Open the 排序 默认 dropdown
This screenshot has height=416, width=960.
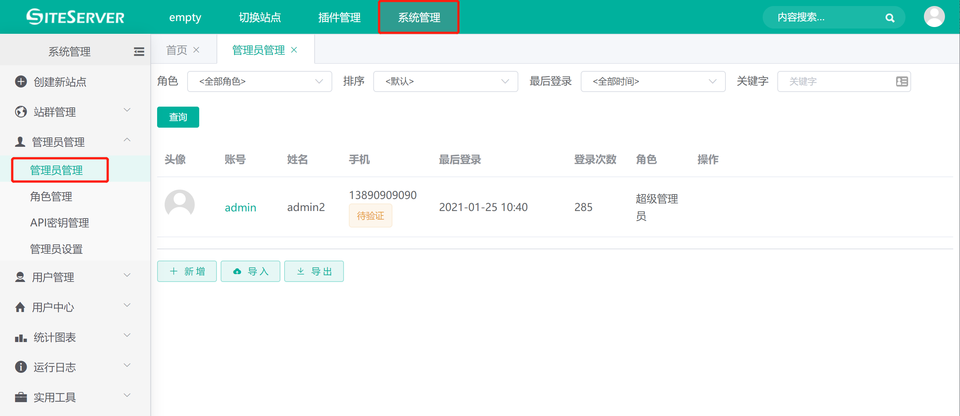click(x=445, y=81)
